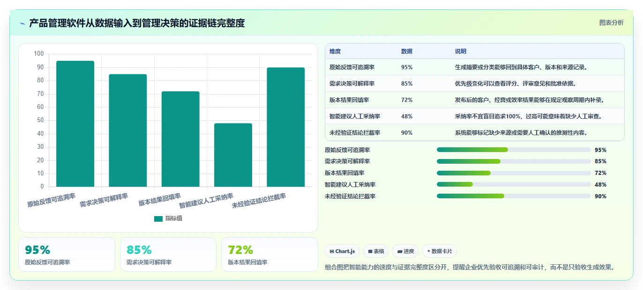Click the 85% 需求决策可解释率 stat card
Image resolution: width=643 pixels, height=290 pixels.
[168, 254]
